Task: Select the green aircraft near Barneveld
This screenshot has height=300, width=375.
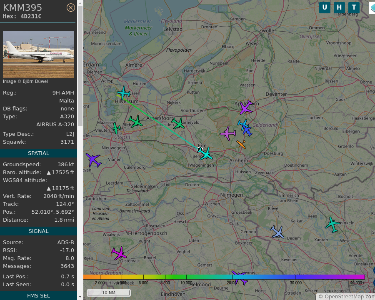Action: point(178,123)
